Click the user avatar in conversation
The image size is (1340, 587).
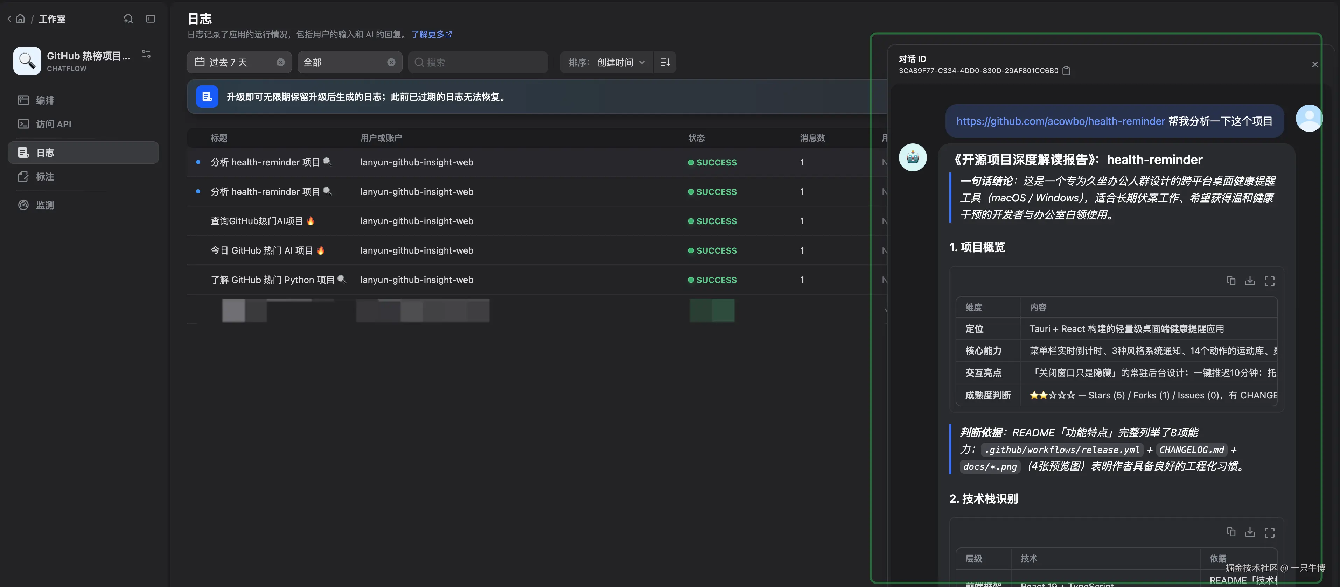(1309, 119)
